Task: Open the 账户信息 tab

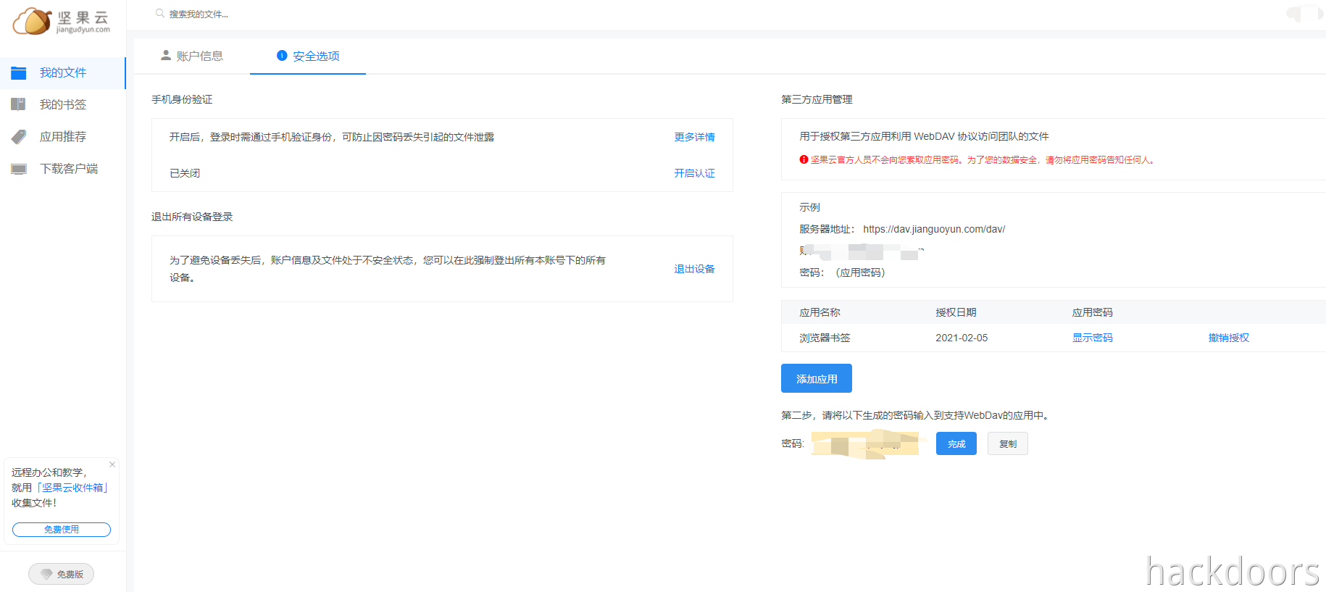Action: (x=192, y=56)
